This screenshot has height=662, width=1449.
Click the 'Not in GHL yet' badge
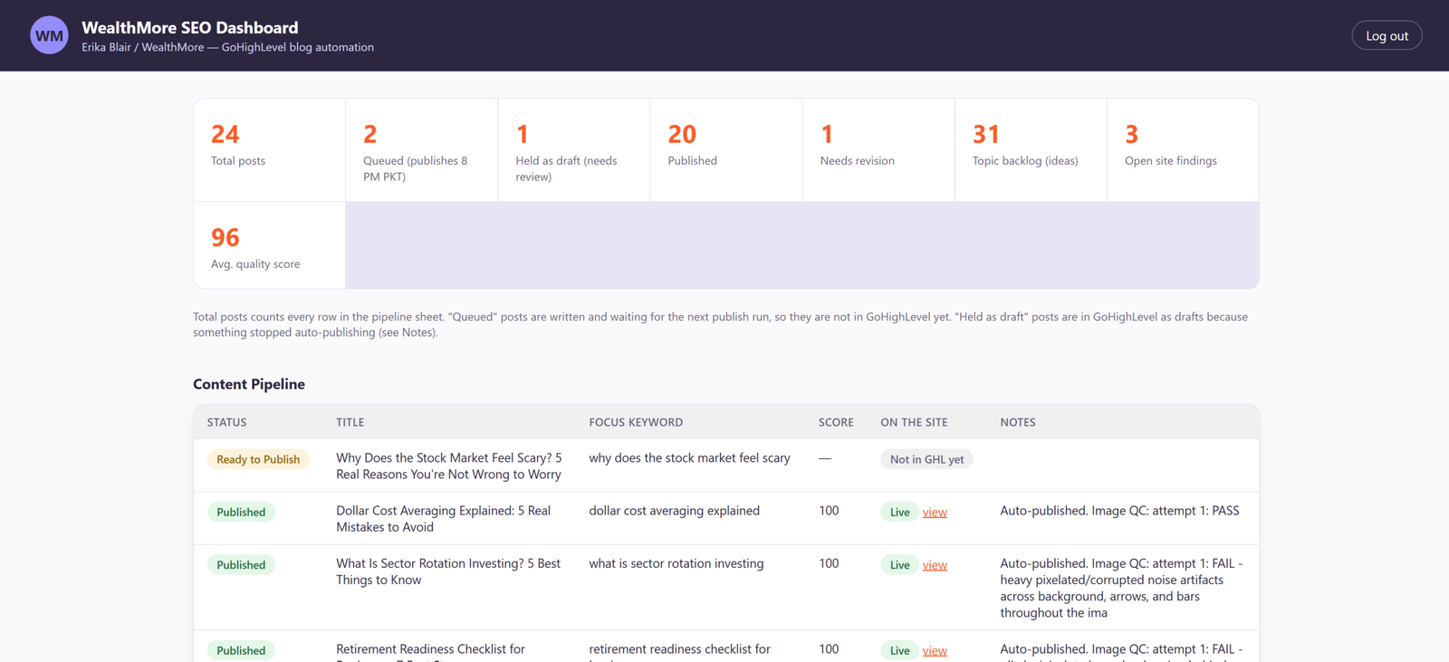coord(926,459)
